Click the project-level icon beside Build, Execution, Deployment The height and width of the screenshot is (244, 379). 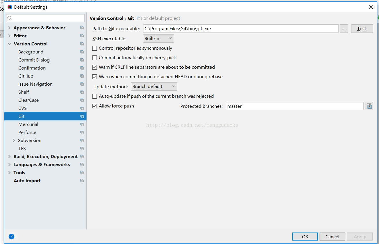(x=82, y=157)
